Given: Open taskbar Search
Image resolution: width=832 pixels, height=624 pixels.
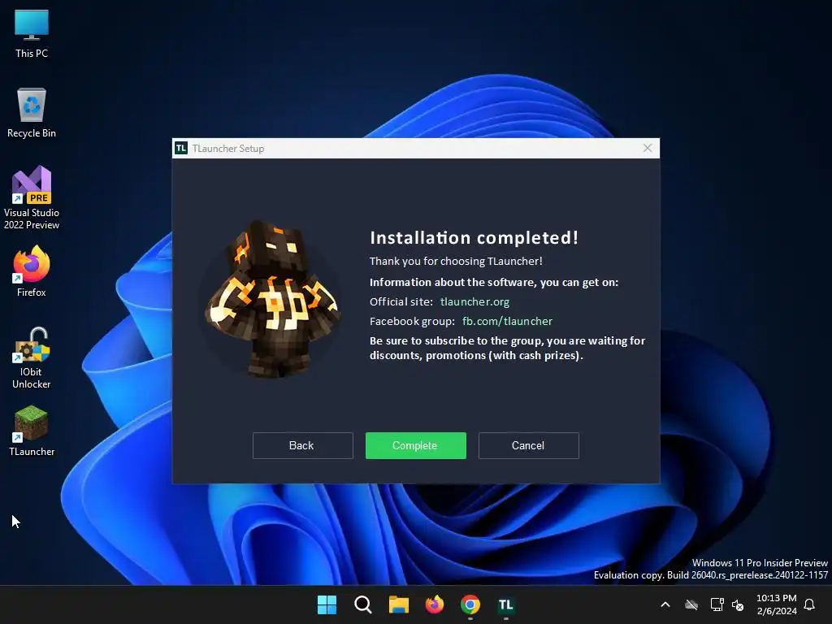Looking at the screenshot, I should [x=363, y=604].
